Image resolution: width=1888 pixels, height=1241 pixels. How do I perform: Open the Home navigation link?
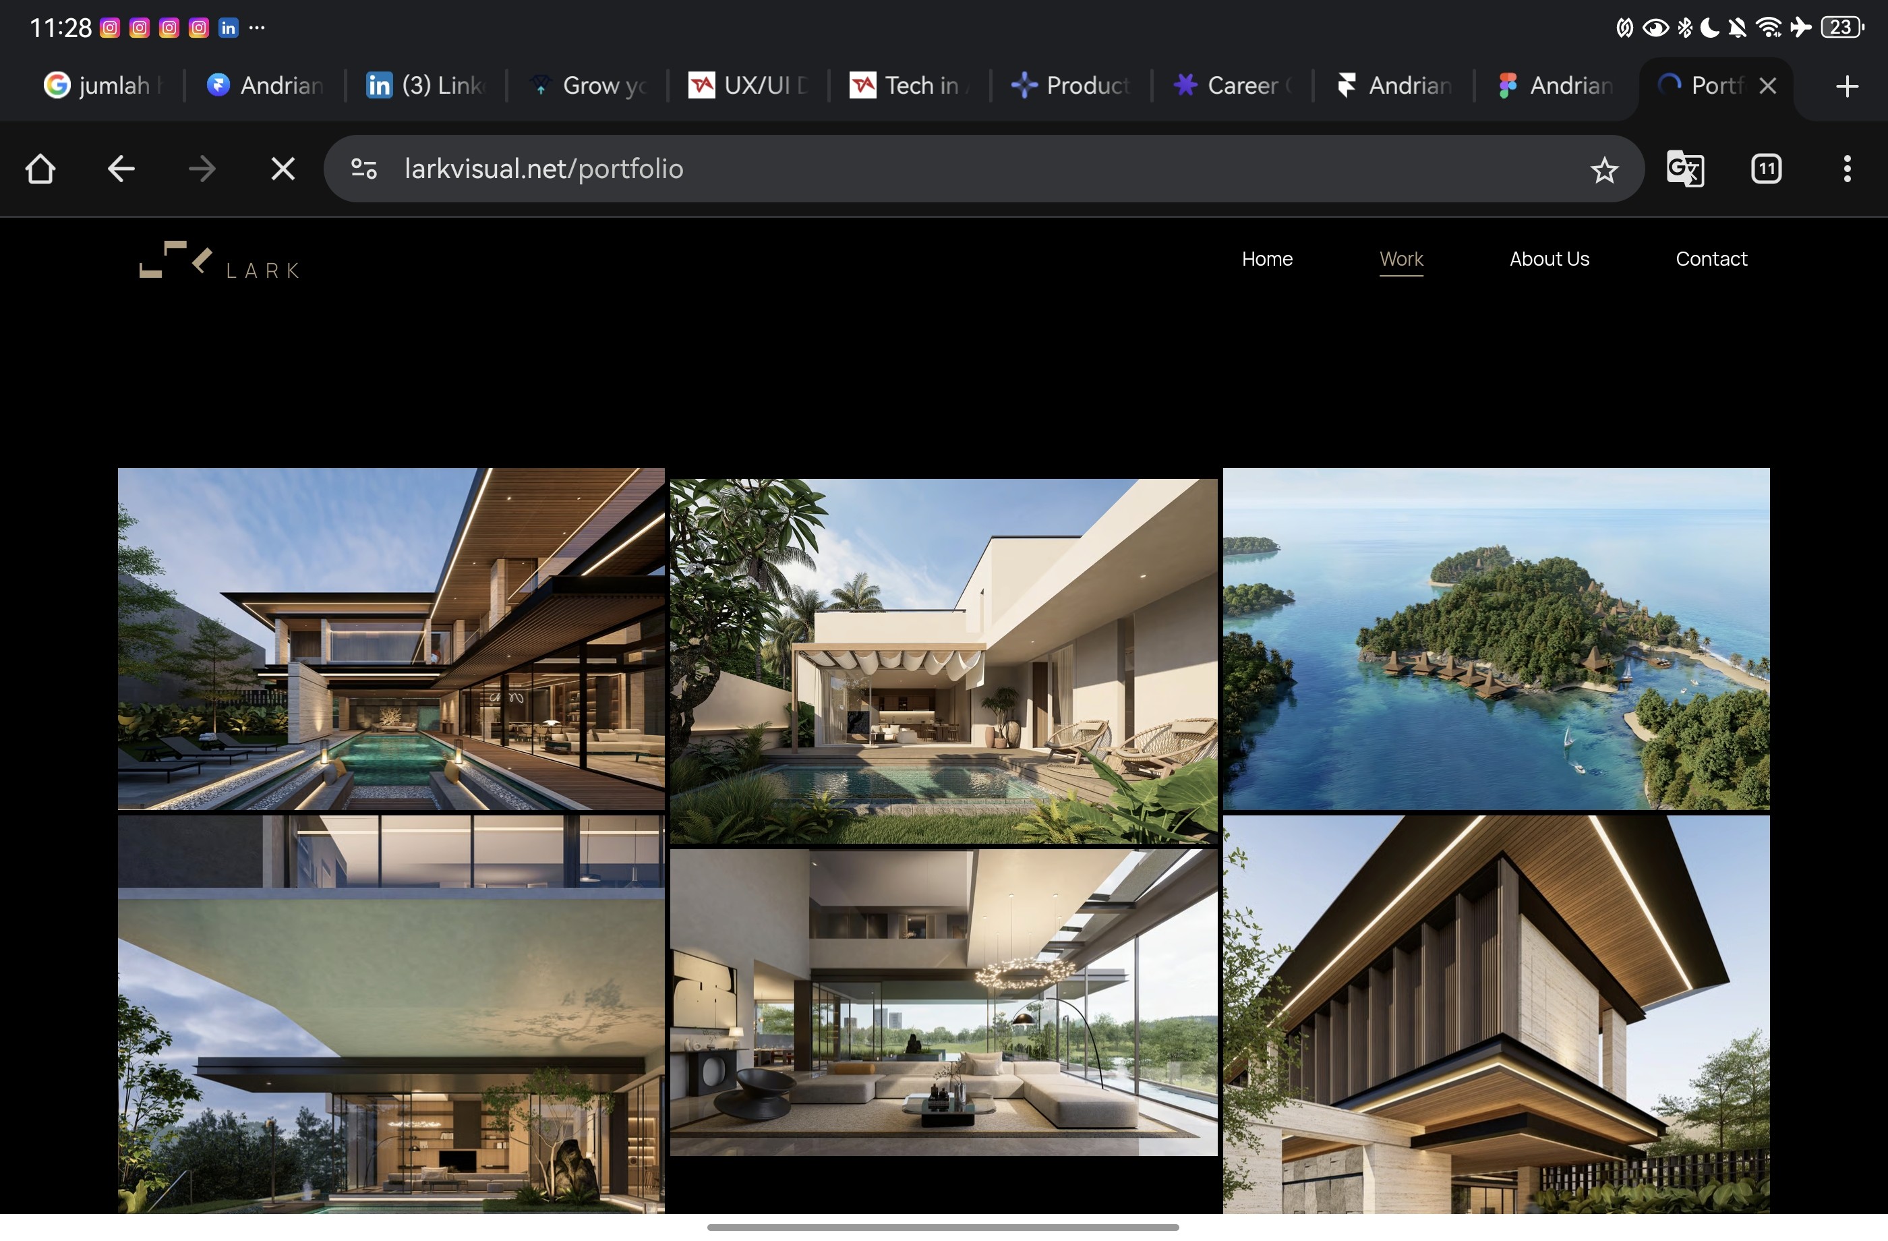tap(1267, 259)
